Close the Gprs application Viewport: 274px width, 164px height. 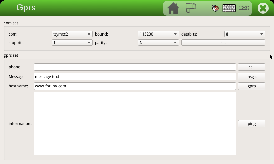coord(263,8)
